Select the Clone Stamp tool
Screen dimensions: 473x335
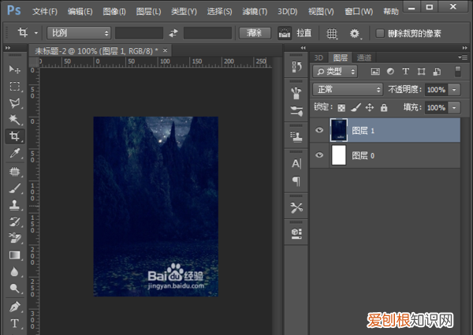[x=14, y=205]
